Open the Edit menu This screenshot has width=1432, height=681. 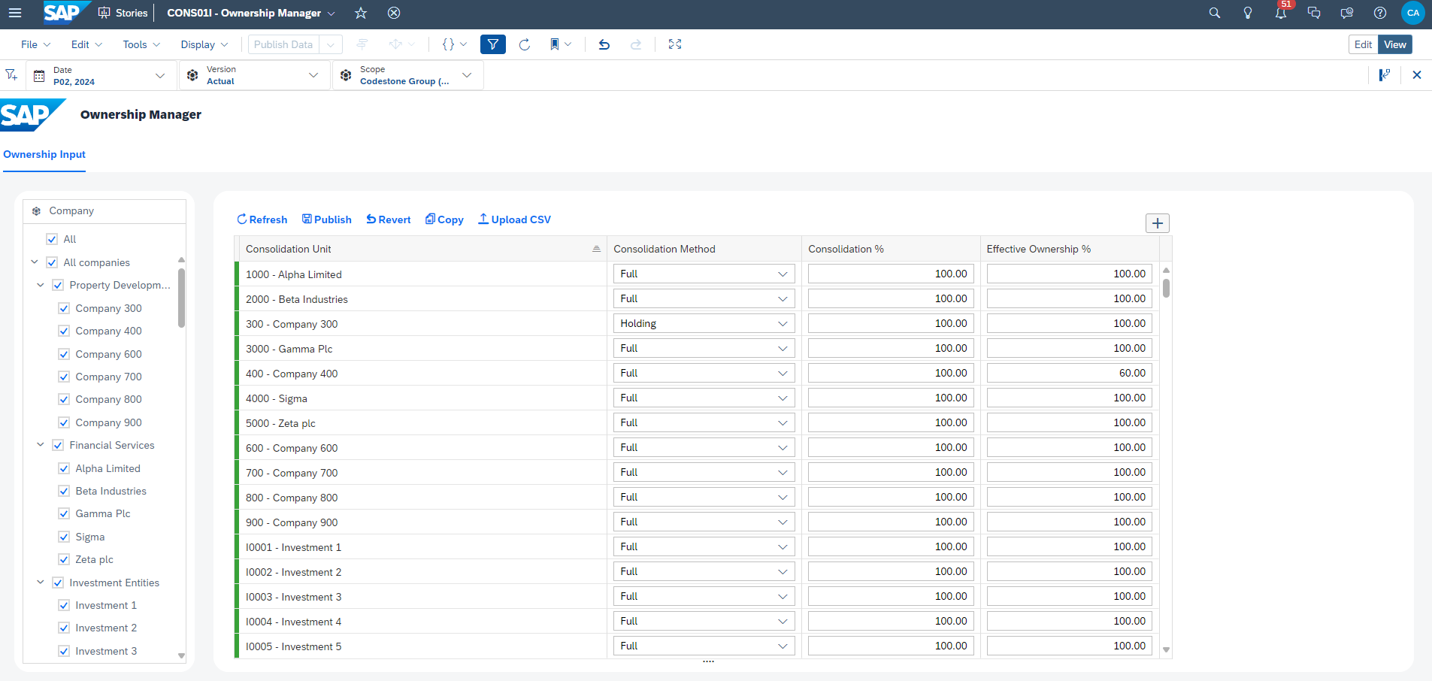click(x=86, y=44)
